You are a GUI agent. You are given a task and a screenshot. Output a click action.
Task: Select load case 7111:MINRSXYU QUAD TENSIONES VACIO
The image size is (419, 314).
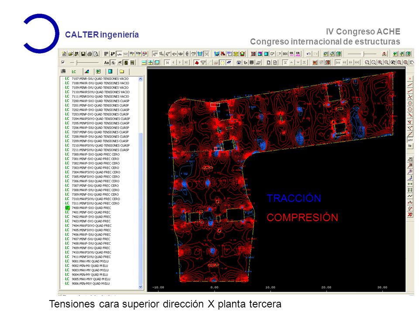97,96
